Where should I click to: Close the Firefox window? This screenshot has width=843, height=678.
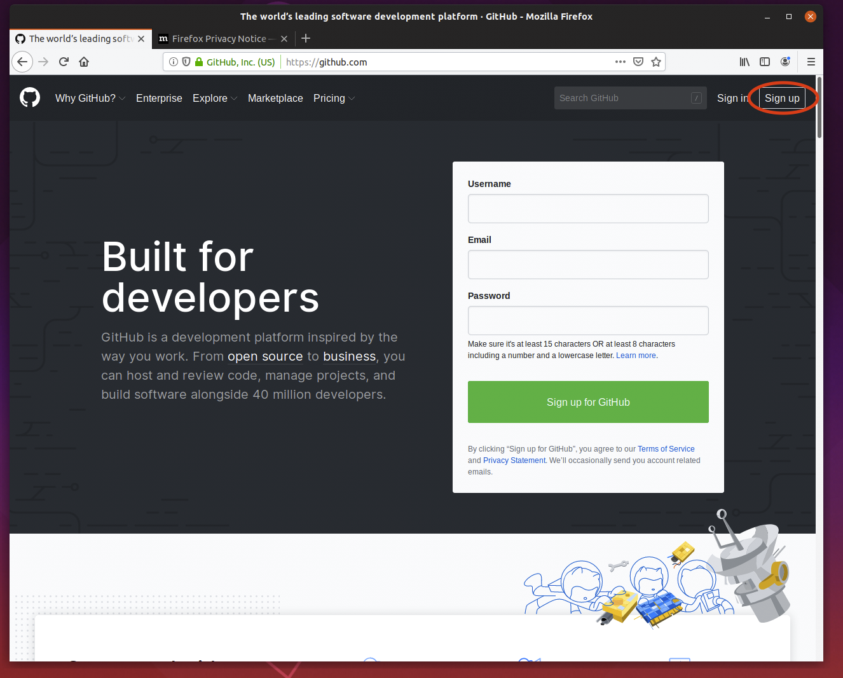(811, 17)
